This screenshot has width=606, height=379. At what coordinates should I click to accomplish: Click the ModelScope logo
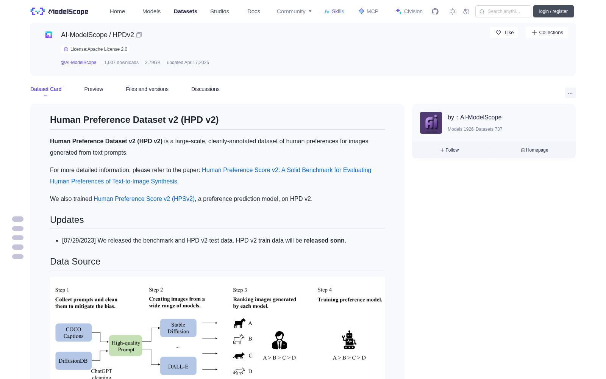click(x=59, y=11)
